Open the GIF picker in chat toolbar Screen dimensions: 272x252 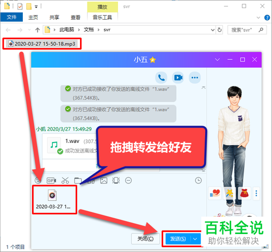click(51, 181)
